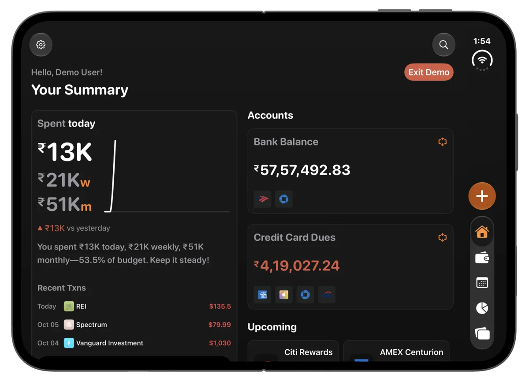Click the Wi-Fi status icon
529x385 pixels.
pyautogui.click(x=482, y=60)
